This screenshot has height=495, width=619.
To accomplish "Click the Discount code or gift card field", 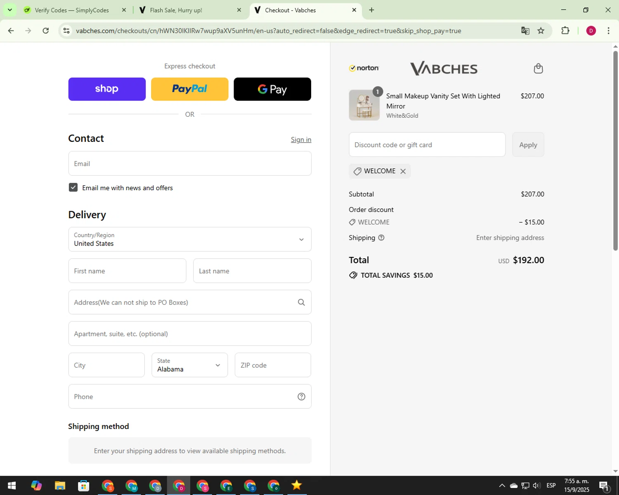I will click(x=427, y=145).
